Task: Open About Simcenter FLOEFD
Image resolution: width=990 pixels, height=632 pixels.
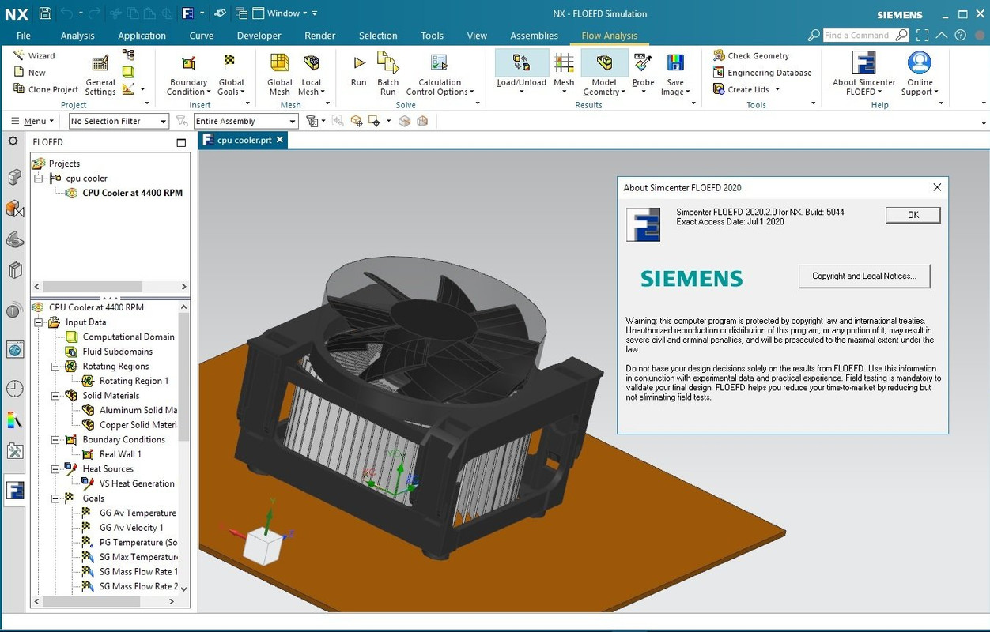Action: (x=863, y=74)
